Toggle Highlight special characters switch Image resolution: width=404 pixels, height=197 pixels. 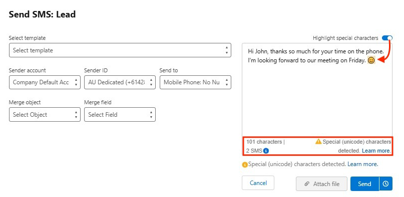(x=387, y=38)
